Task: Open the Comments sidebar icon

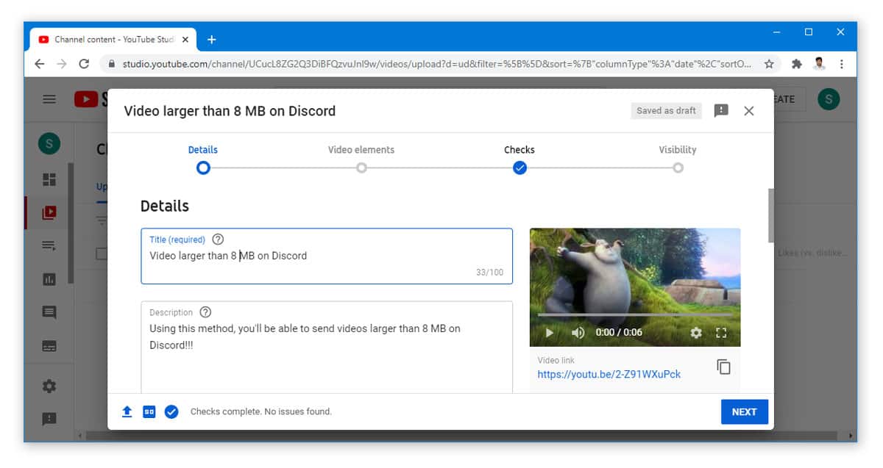Action: point(49,312)
